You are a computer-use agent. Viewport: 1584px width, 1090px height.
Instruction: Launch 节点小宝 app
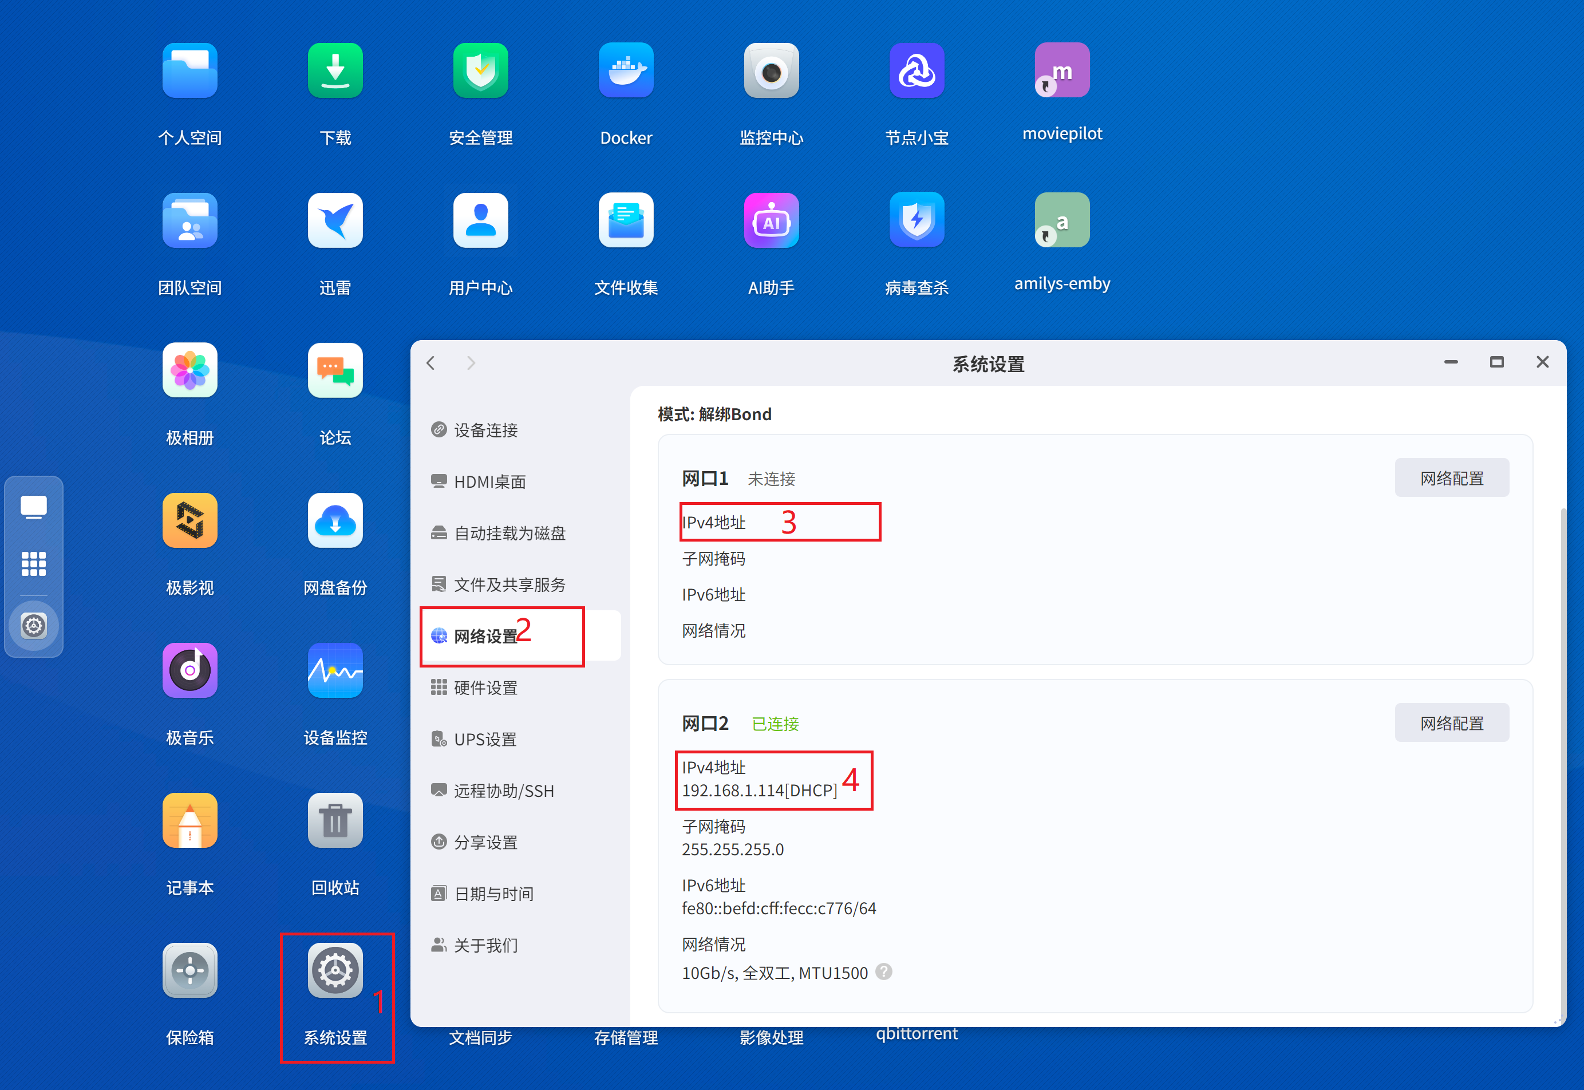[917, 70]
